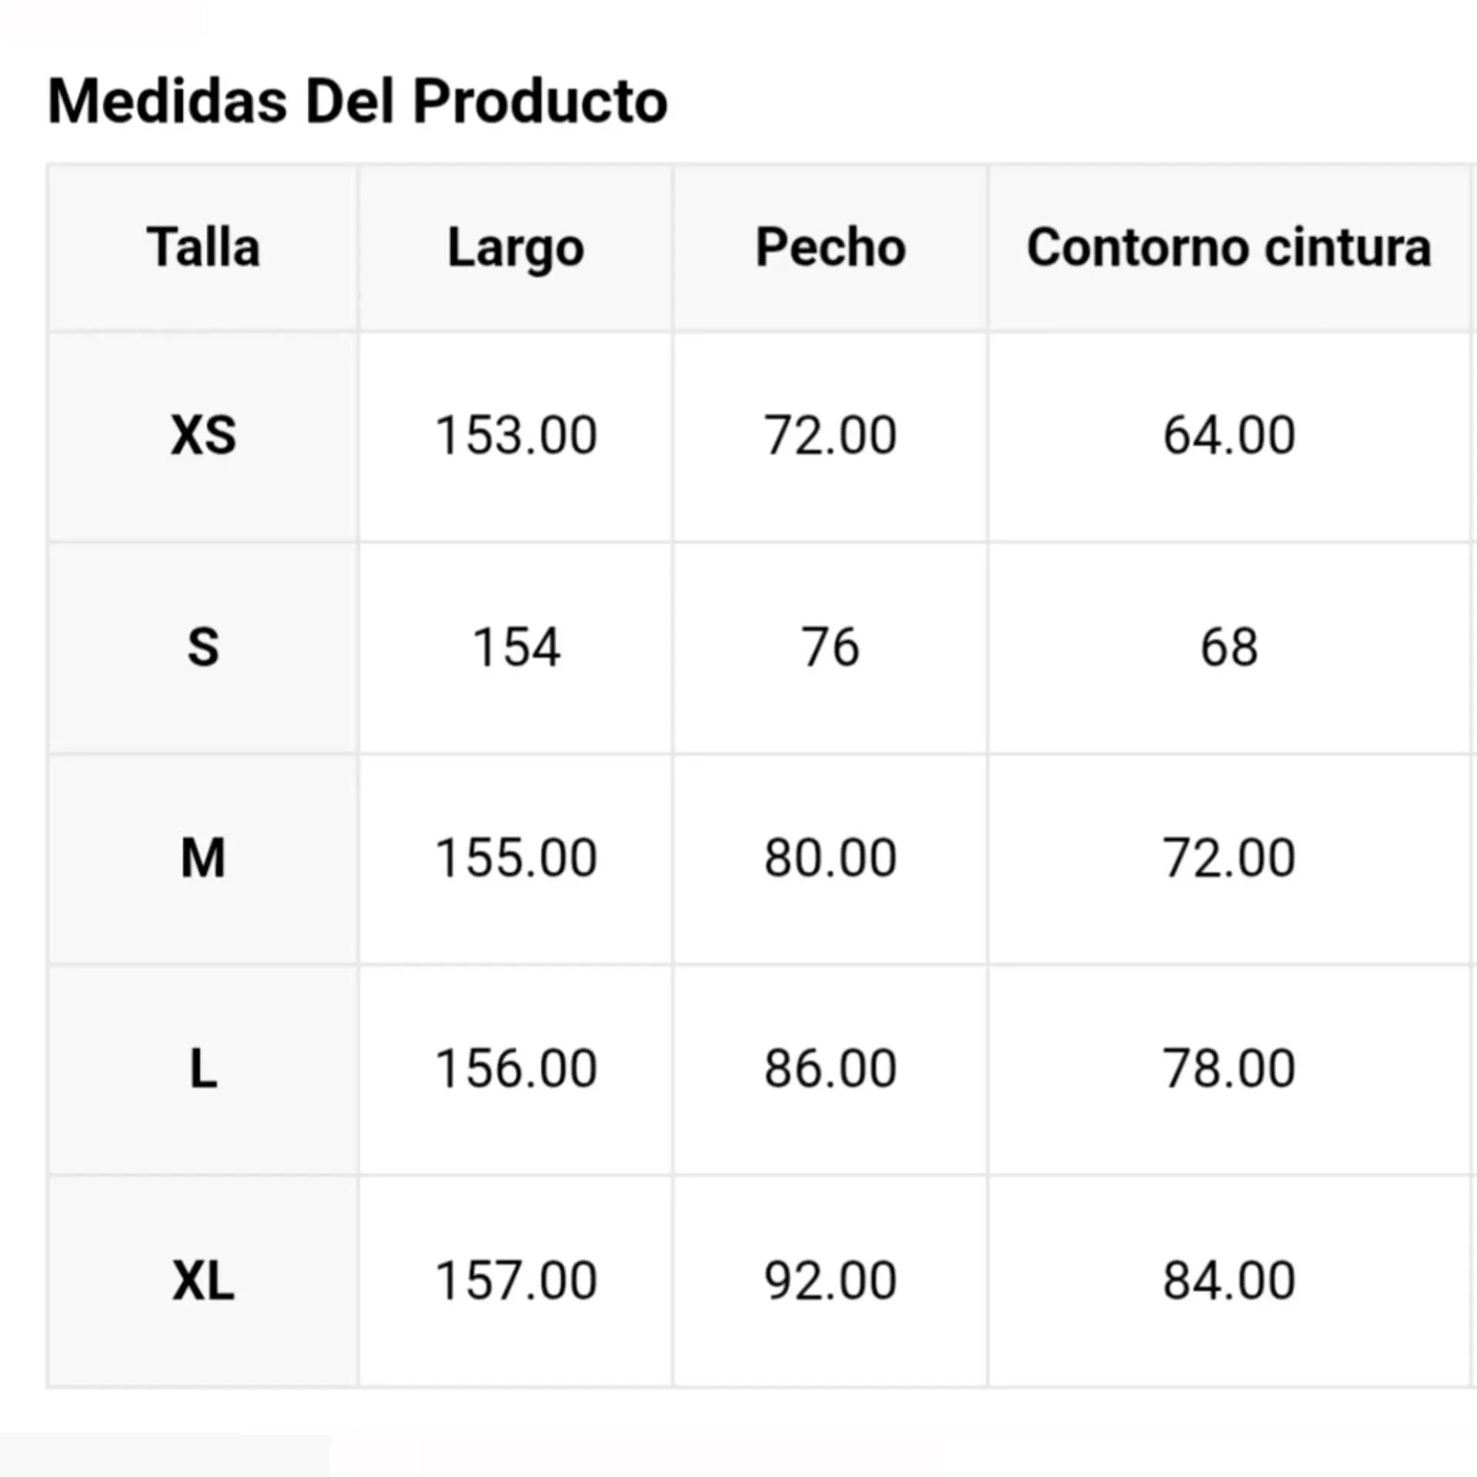Select the 154 Largo cell

point(516,647)
